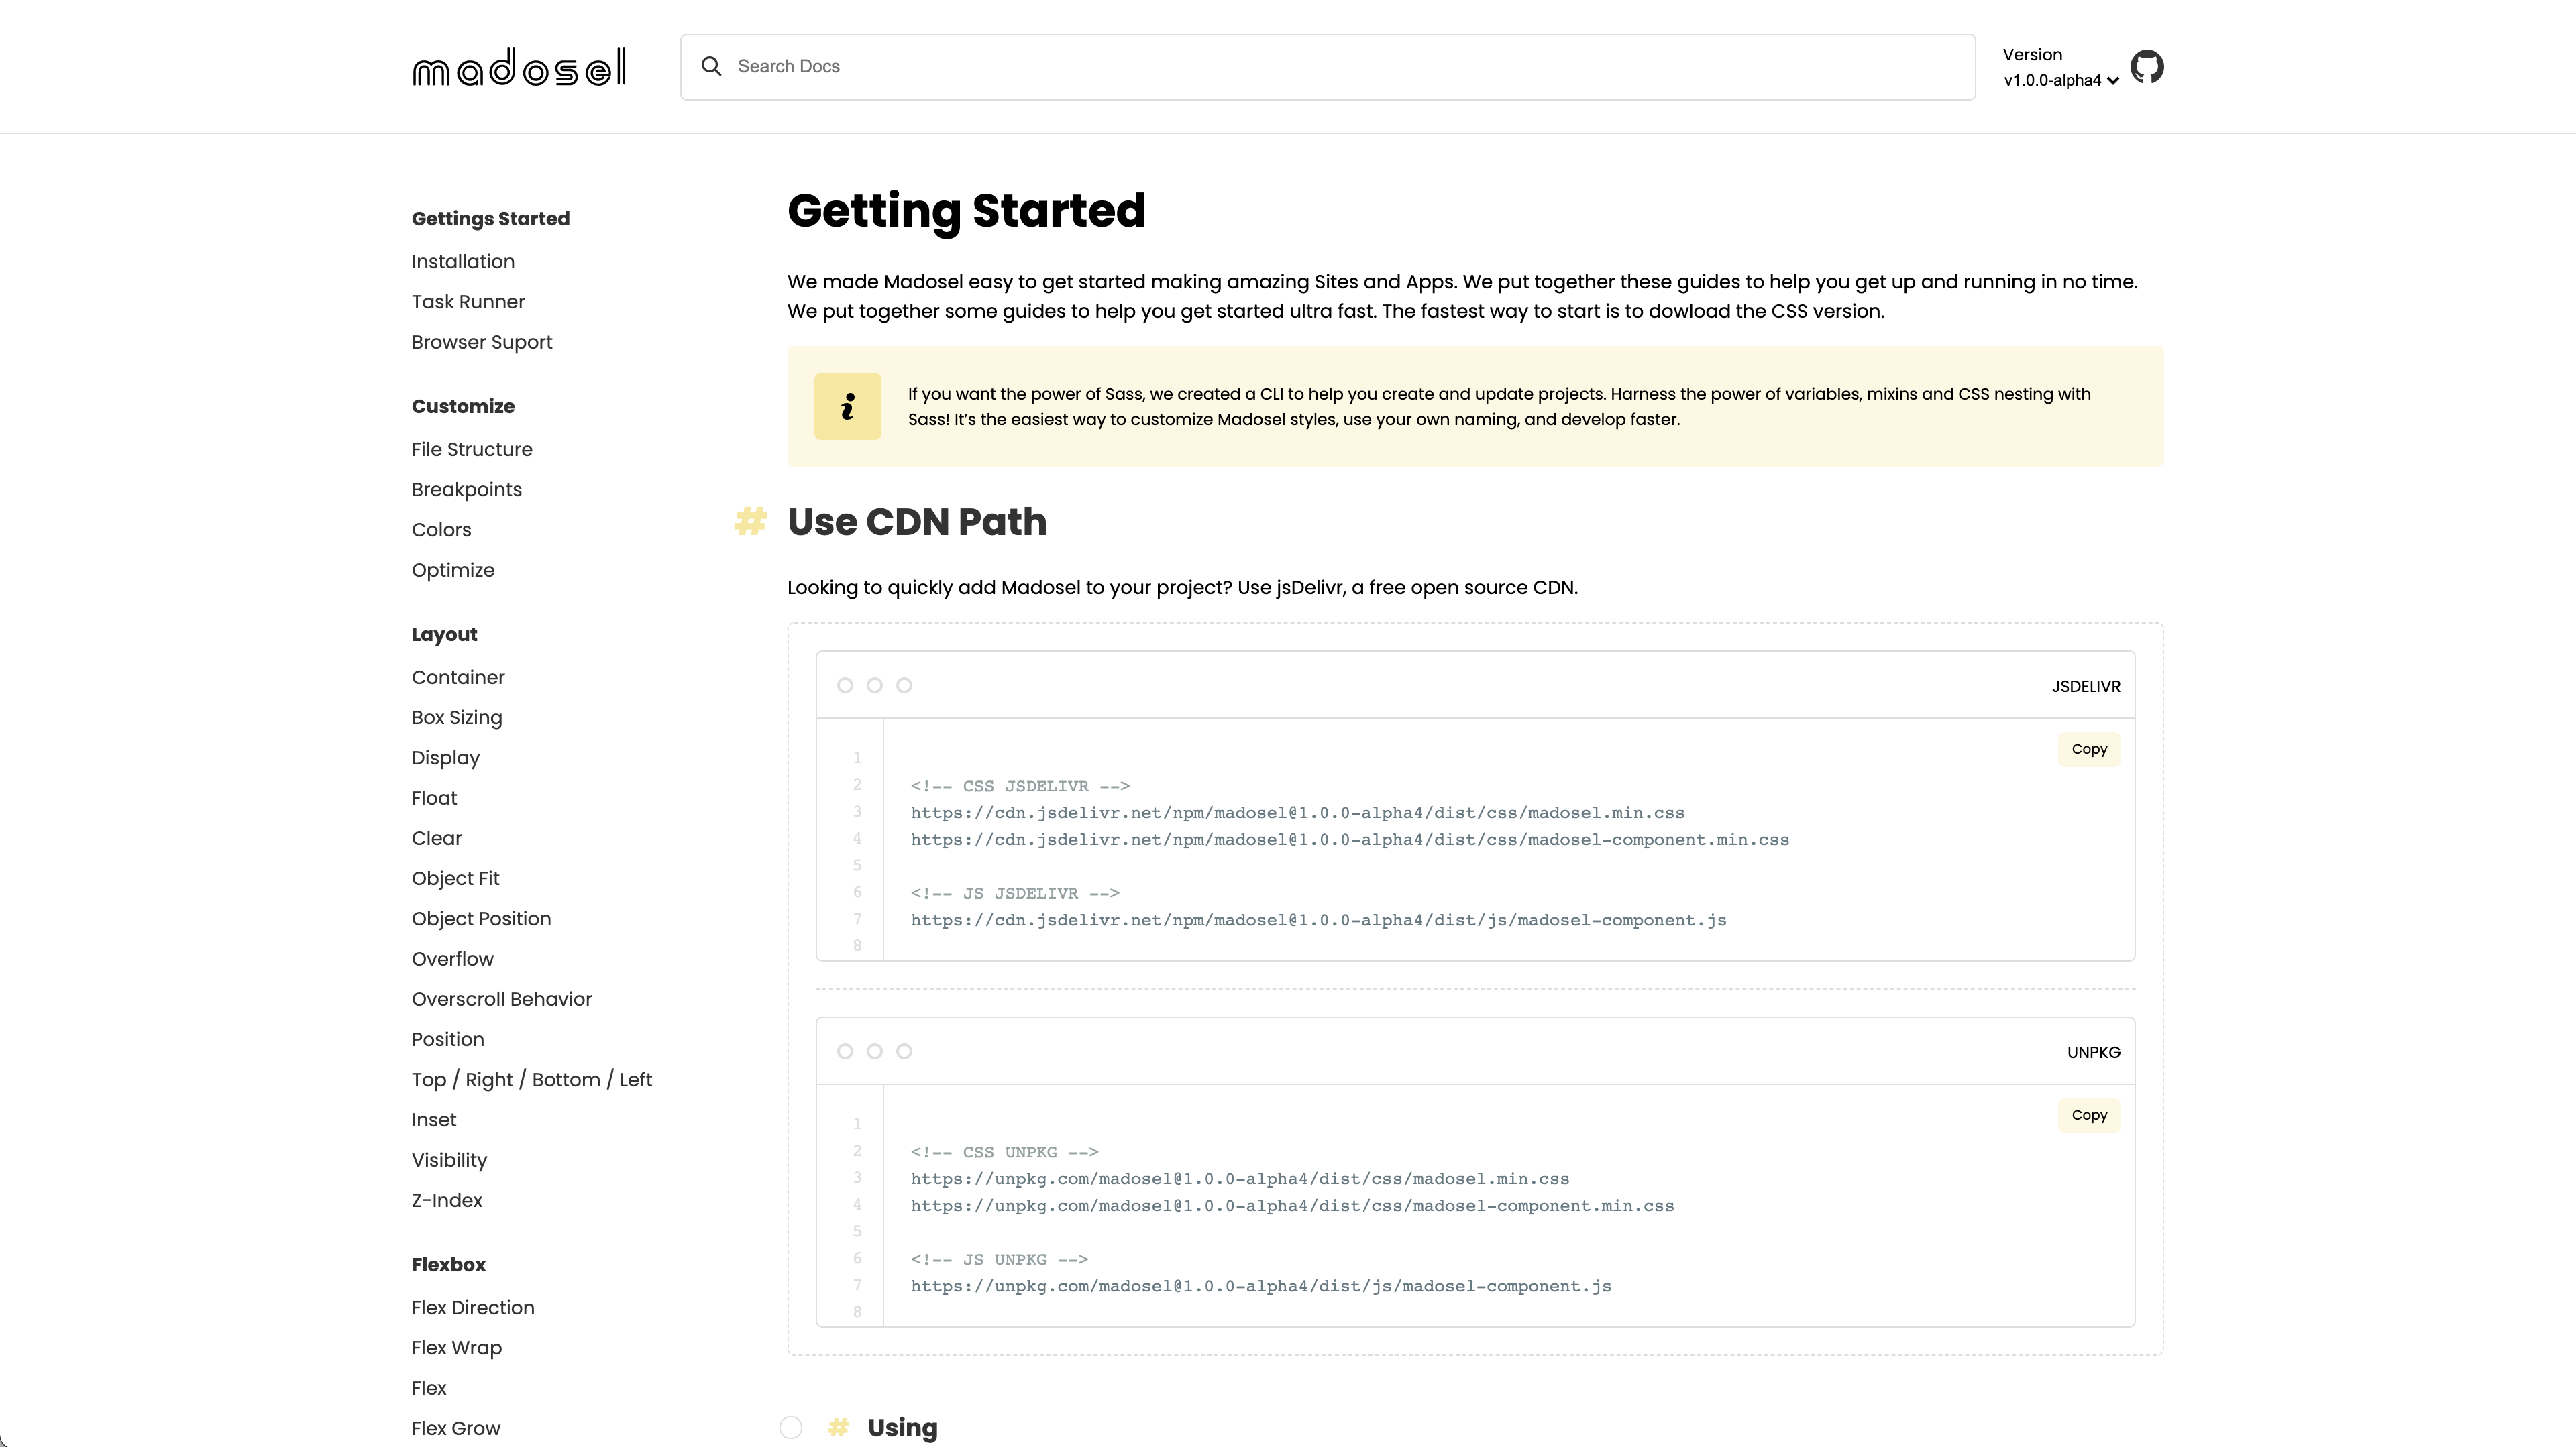The height and width of the screenshot is (1447, 2576).
Task: Open the Container layout page
Action: click(x=458, y=677)
